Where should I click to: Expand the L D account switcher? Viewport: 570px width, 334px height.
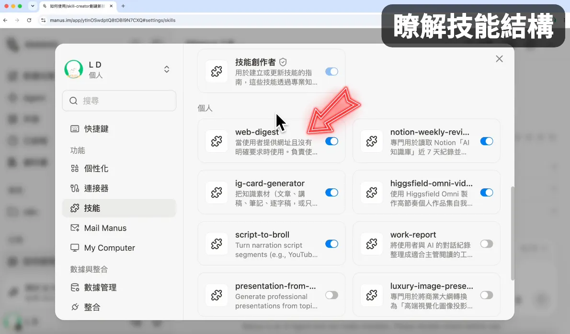click(x=167, y=69)
